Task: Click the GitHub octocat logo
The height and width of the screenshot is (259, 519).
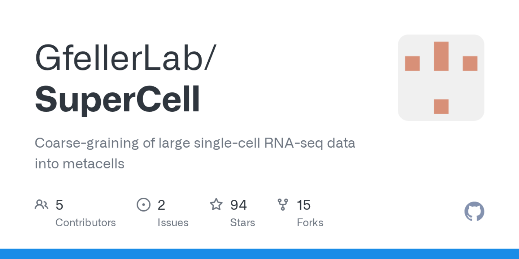Action: coord(474,211)
